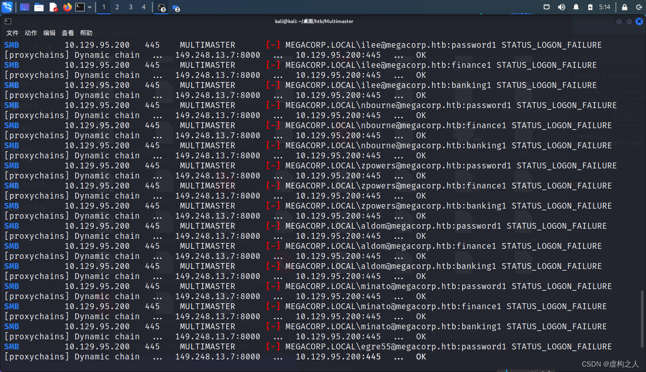The height and width of the screenshot is (372, 646).
Task: Lock the screen with padlock icon
Action: [625, 7]
